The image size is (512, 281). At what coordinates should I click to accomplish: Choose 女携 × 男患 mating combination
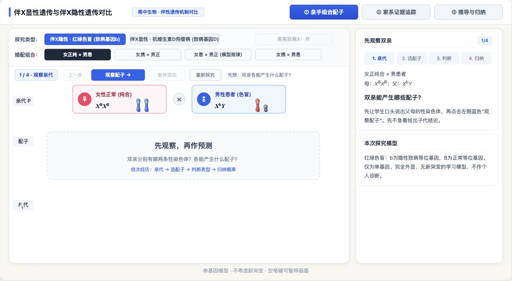288,54
